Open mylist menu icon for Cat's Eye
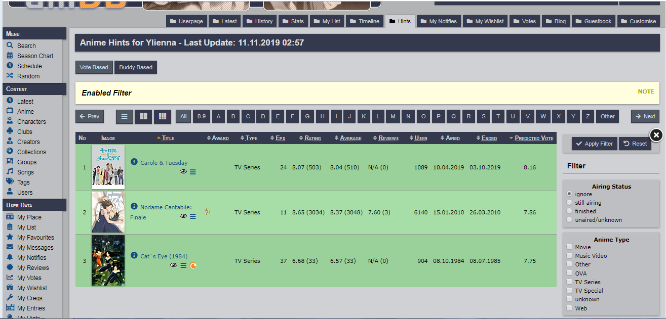 (183, 265)
